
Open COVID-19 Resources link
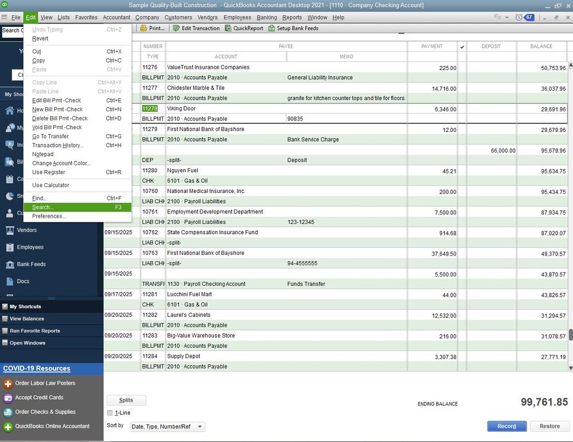[x=37, y=369]
